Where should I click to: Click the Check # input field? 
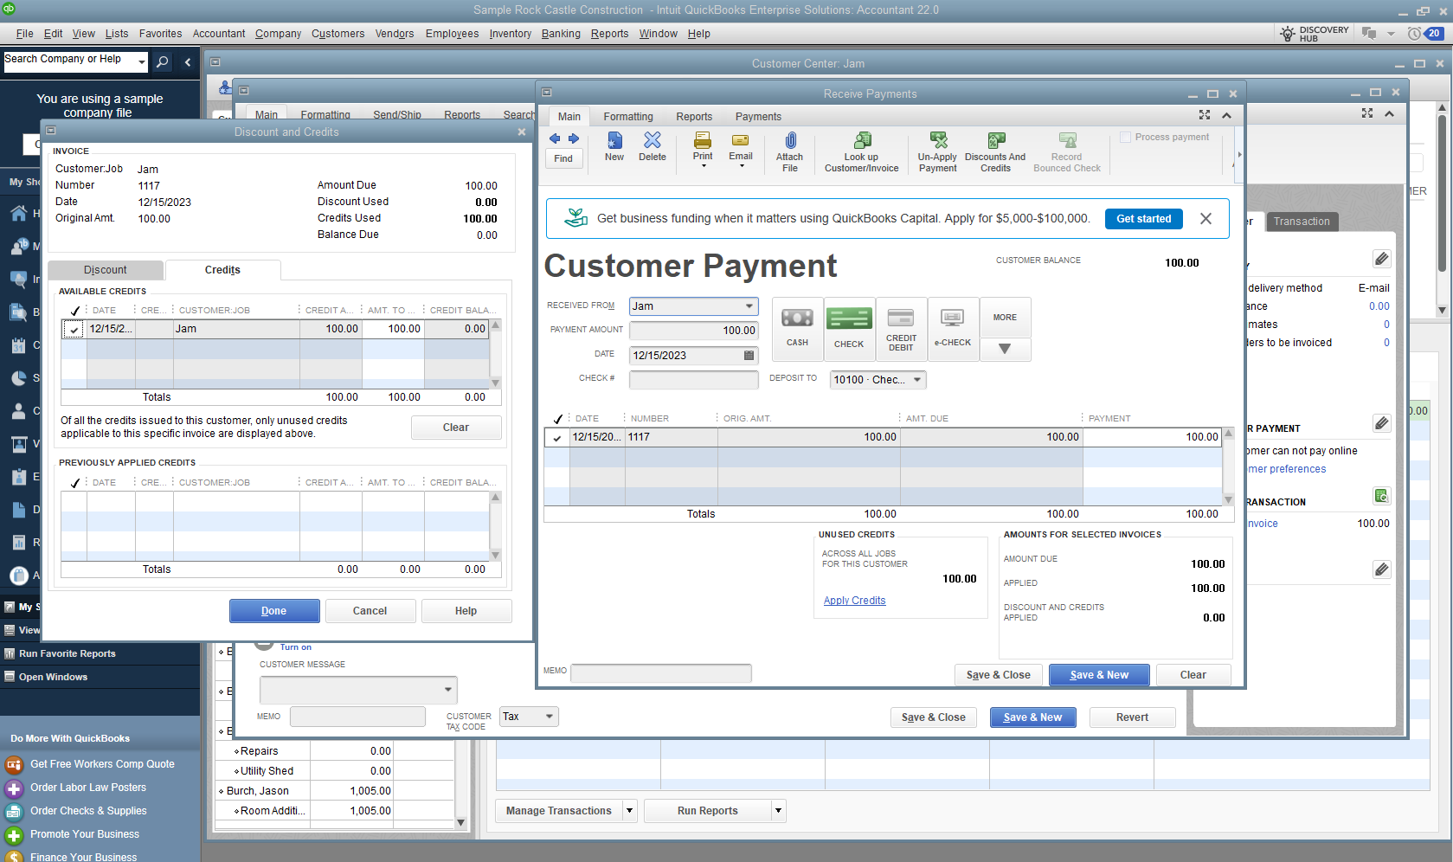693,380
